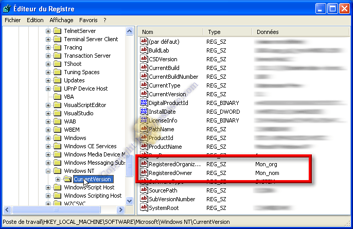Click the tree vertical scrollbar thumb
Image resolution: width=353 pixels, height=229 pixels.
[x=130, y=166]
